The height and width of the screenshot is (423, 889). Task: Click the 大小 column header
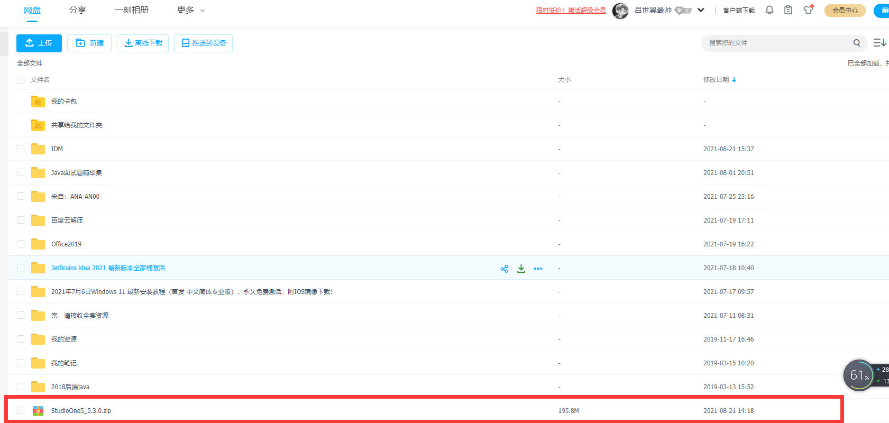564,80
